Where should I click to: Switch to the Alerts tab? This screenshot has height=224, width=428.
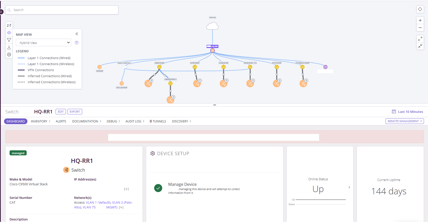pos(61,121)
